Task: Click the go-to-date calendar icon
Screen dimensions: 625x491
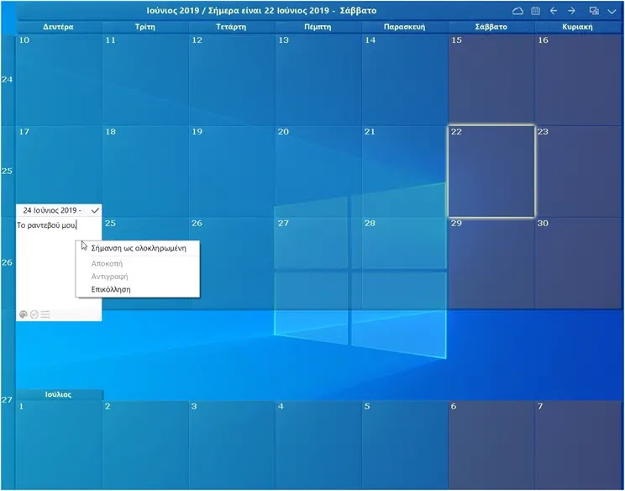Action: coord(536,11)
